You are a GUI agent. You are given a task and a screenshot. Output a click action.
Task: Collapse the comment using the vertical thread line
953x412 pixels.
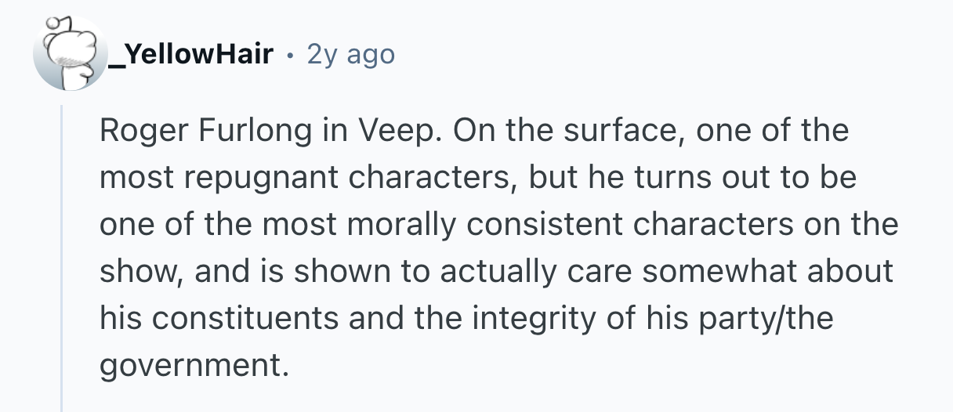pos(62,258)
